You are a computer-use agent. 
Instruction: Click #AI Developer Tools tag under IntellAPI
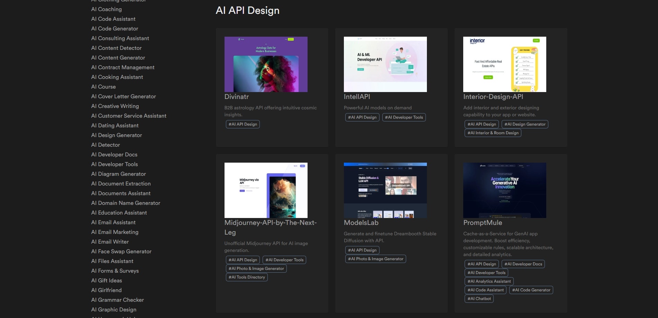[404, 117]
